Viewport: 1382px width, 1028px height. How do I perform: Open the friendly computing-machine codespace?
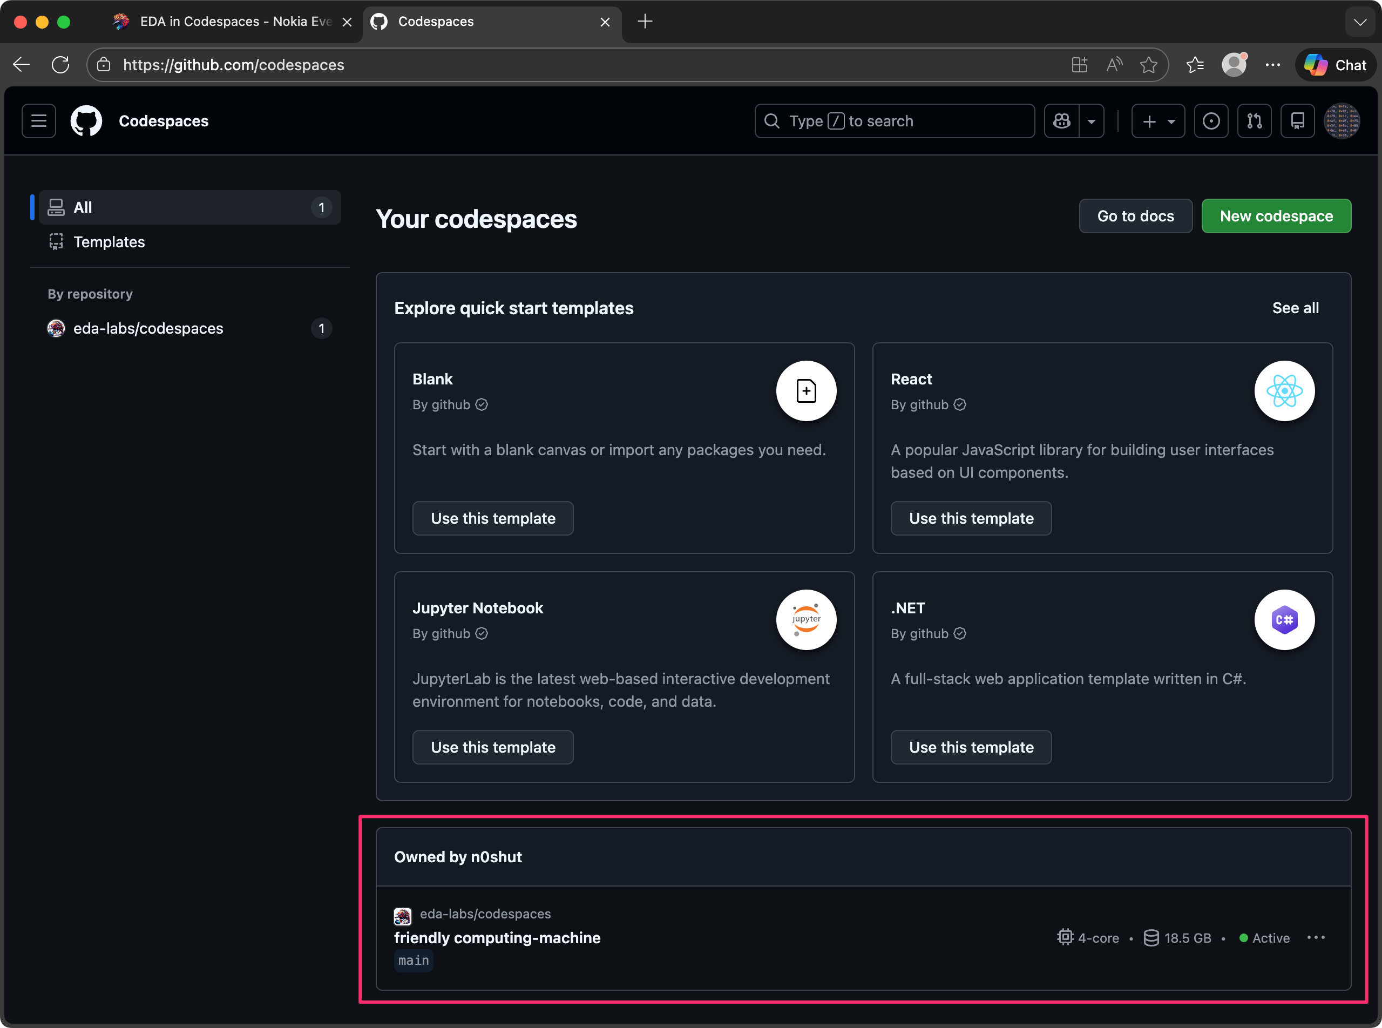497,938
